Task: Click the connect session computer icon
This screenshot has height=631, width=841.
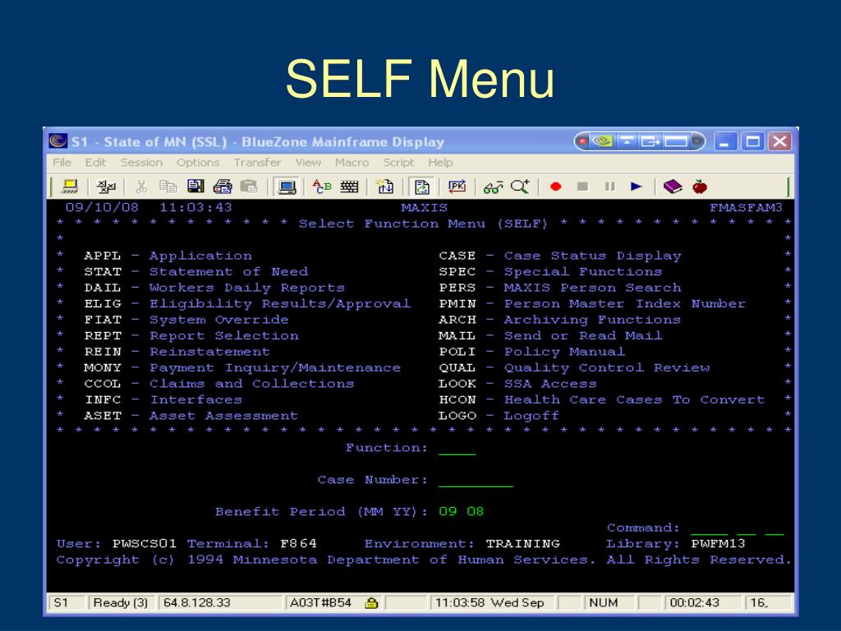Action: click(70, 187)
